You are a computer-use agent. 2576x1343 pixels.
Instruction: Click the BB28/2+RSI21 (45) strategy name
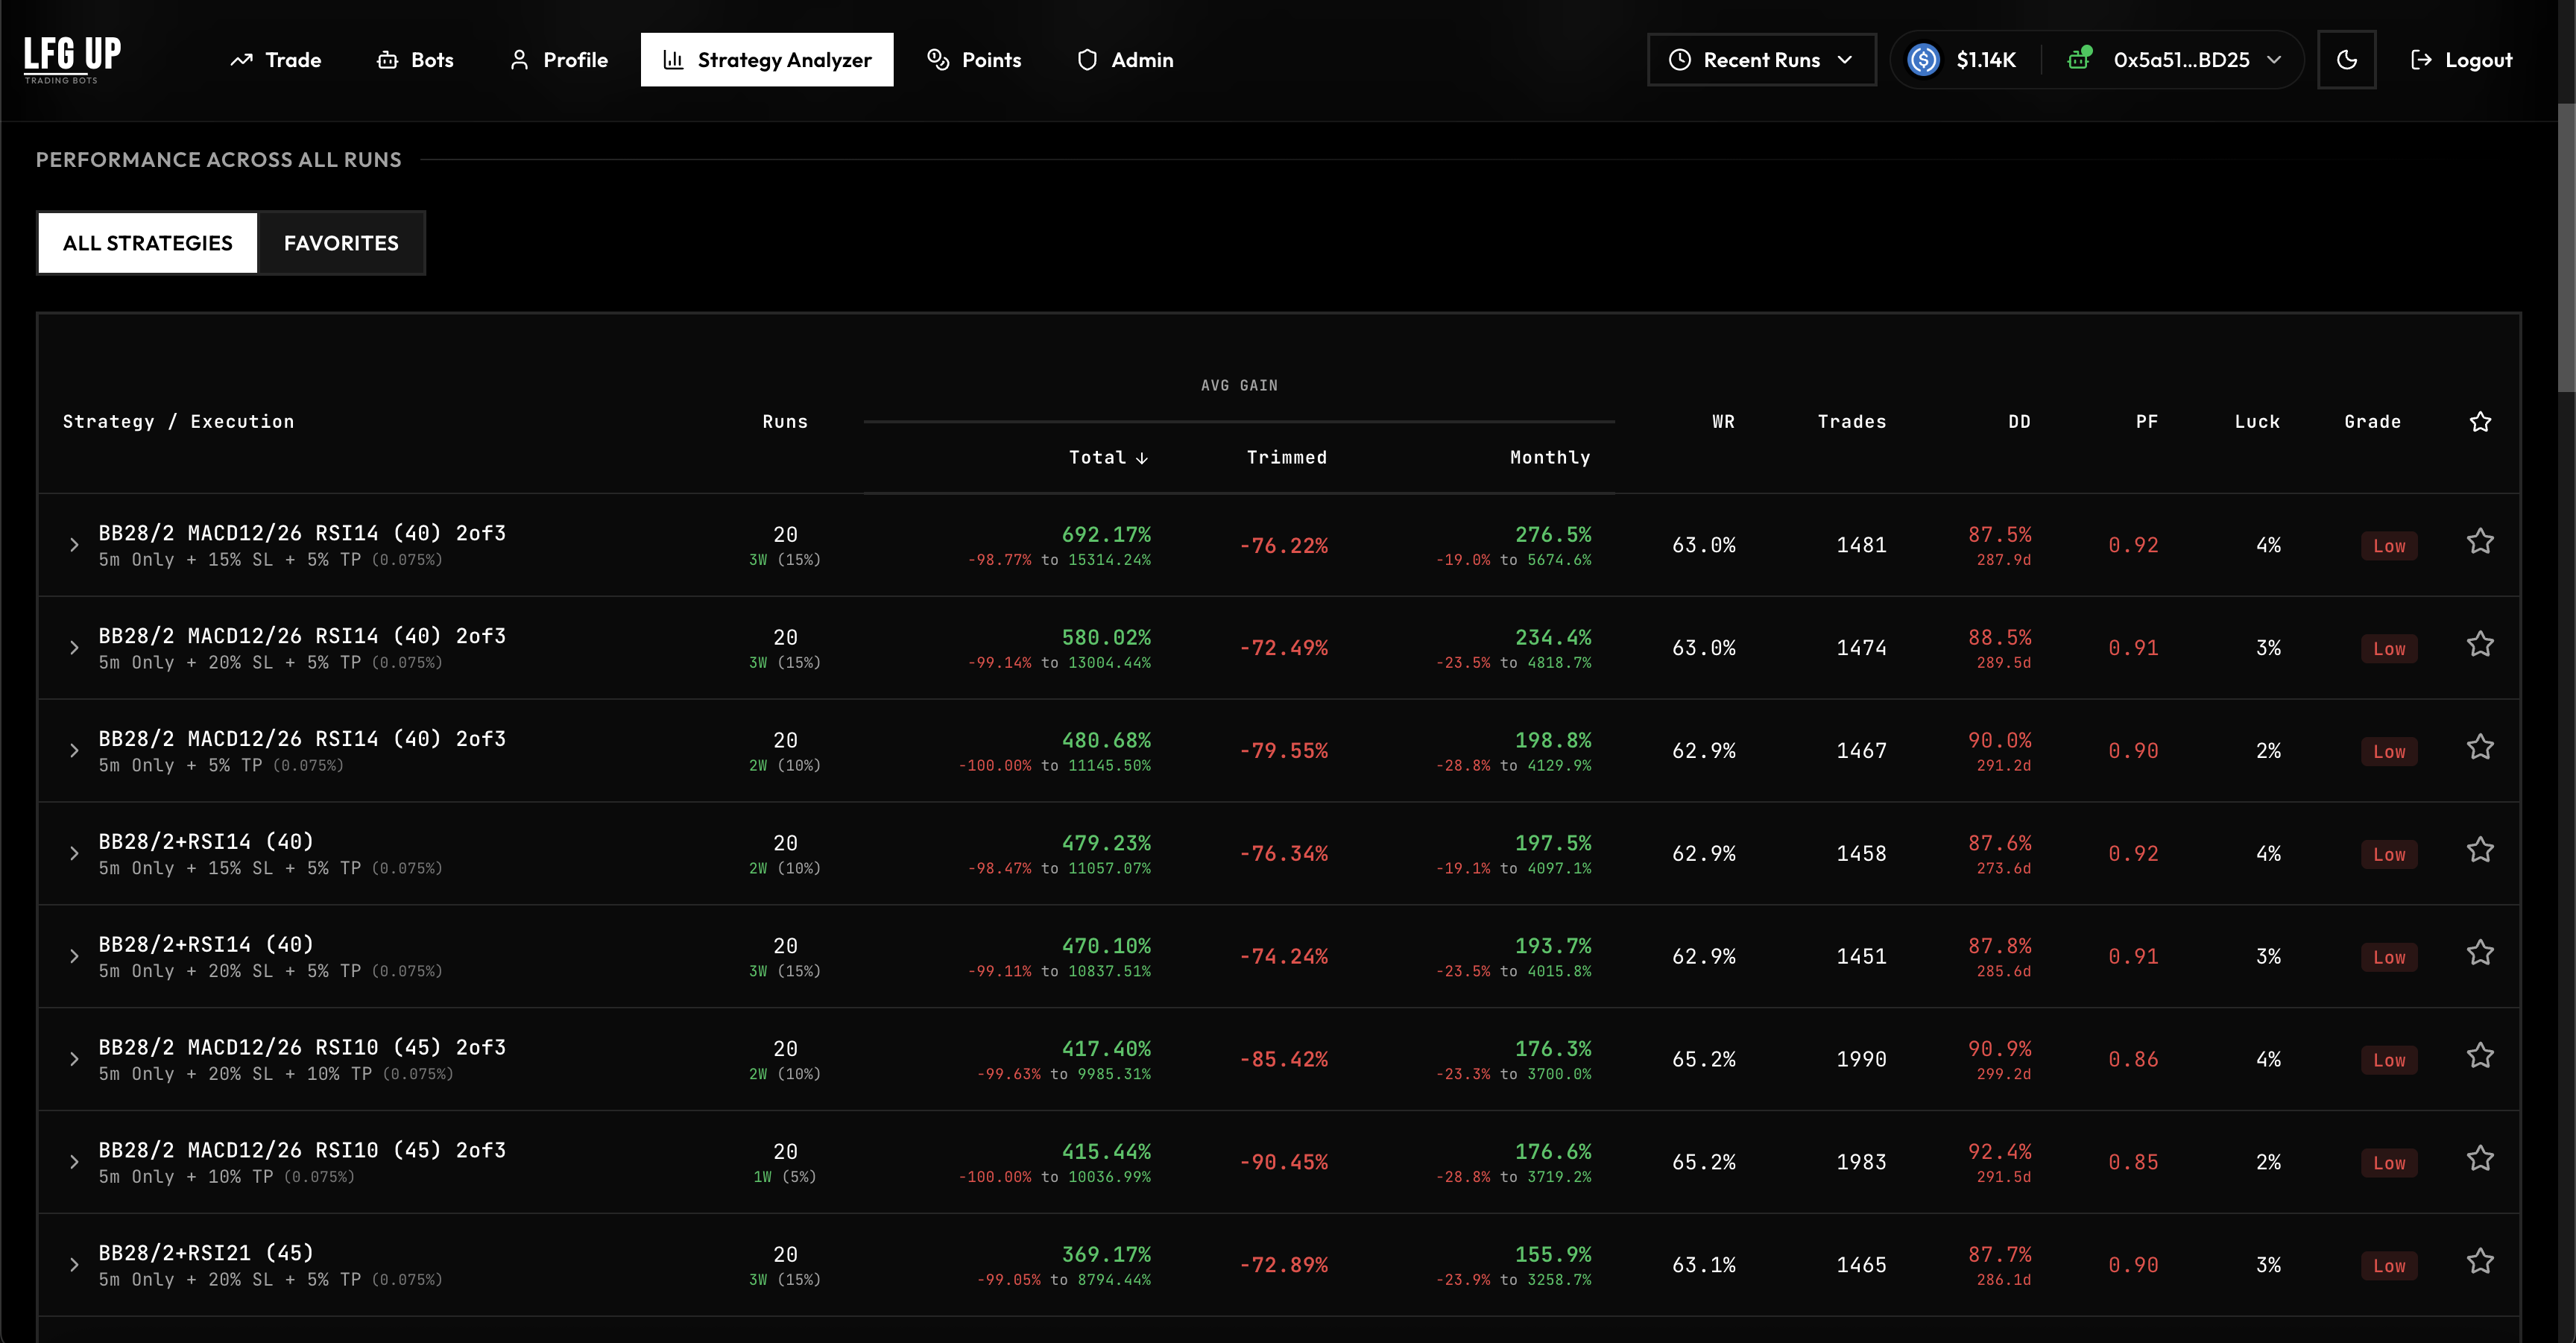point(206,1253)
